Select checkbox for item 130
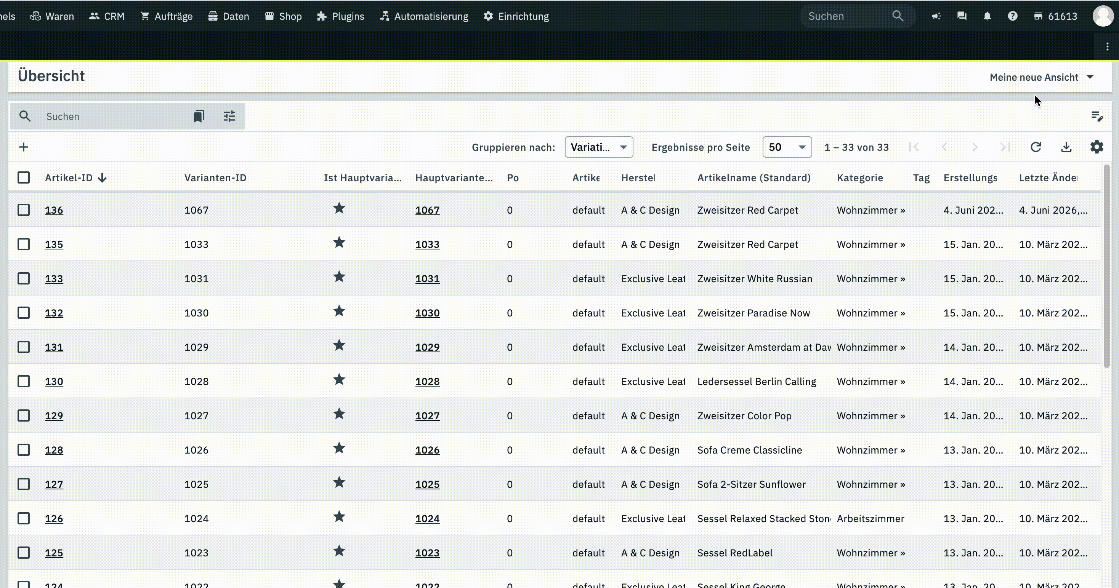The image size is (1119, 588). pos(24,382)
